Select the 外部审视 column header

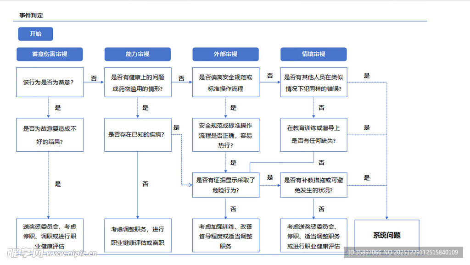pos(226,54)
